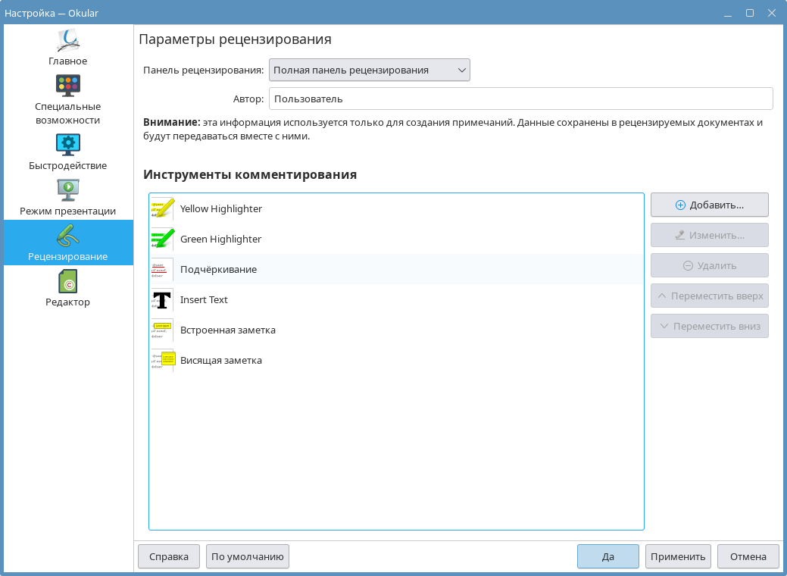Open the Быстродействие performance page
This screenshot has height=576, width=787.
coord(68,152)
